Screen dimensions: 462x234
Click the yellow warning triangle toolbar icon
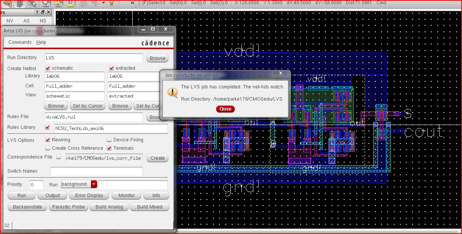click(x=58, y=3)
